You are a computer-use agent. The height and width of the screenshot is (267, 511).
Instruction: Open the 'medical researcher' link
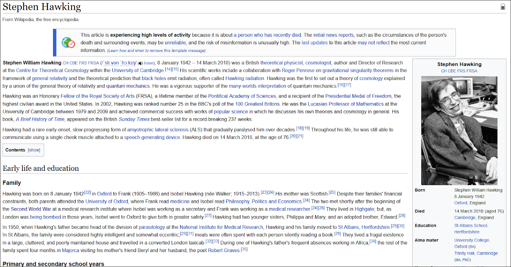[x=289, y=209]
